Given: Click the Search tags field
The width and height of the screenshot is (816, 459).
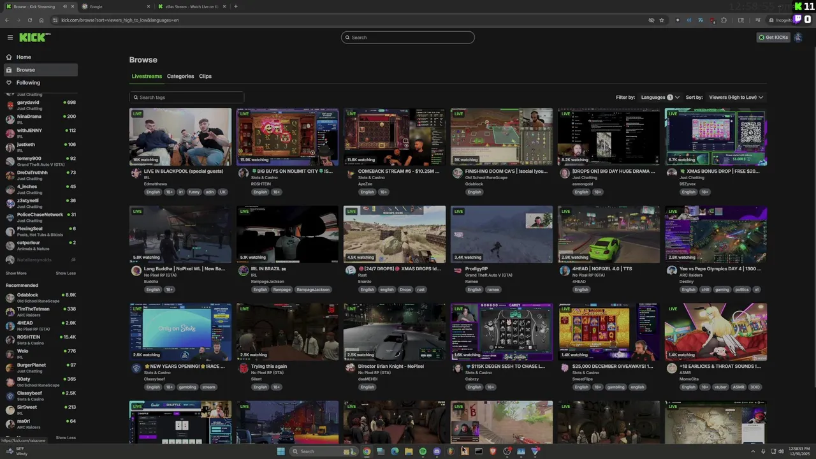Looking at the screenshot, I should click(x=187, y=98).
